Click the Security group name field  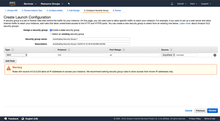point(91,39)
